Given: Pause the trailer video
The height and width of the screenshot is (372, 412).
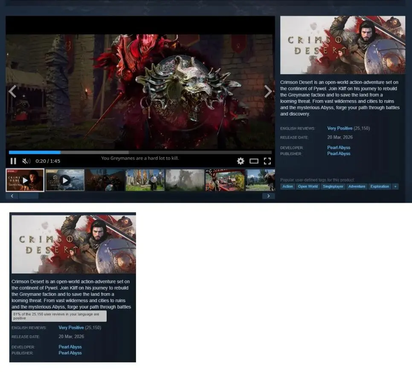Looking at the screenshot, I should pyautogui.click(x=13, y=161).
